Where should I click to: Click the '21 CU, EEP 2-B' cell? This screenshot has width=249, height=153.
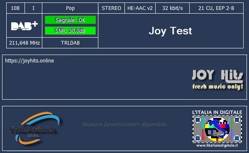tap(216, 8)
